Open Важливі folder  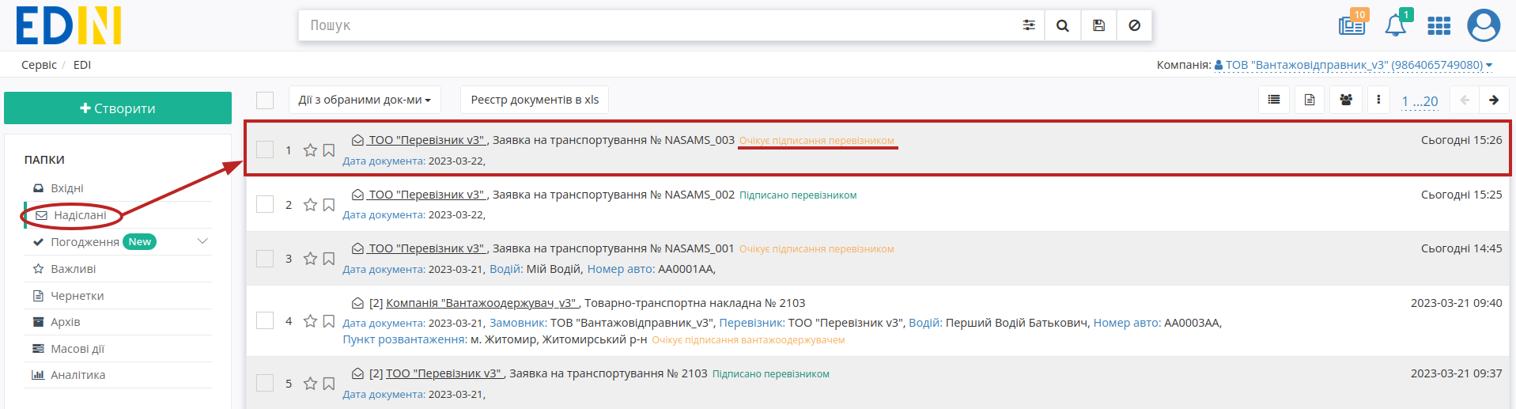[x=73, y=269]
